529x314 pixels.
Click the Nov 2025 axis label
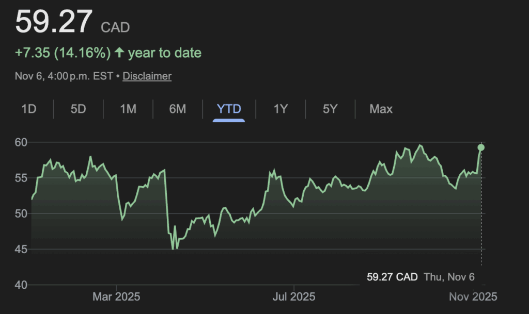[x=473, y=297]
